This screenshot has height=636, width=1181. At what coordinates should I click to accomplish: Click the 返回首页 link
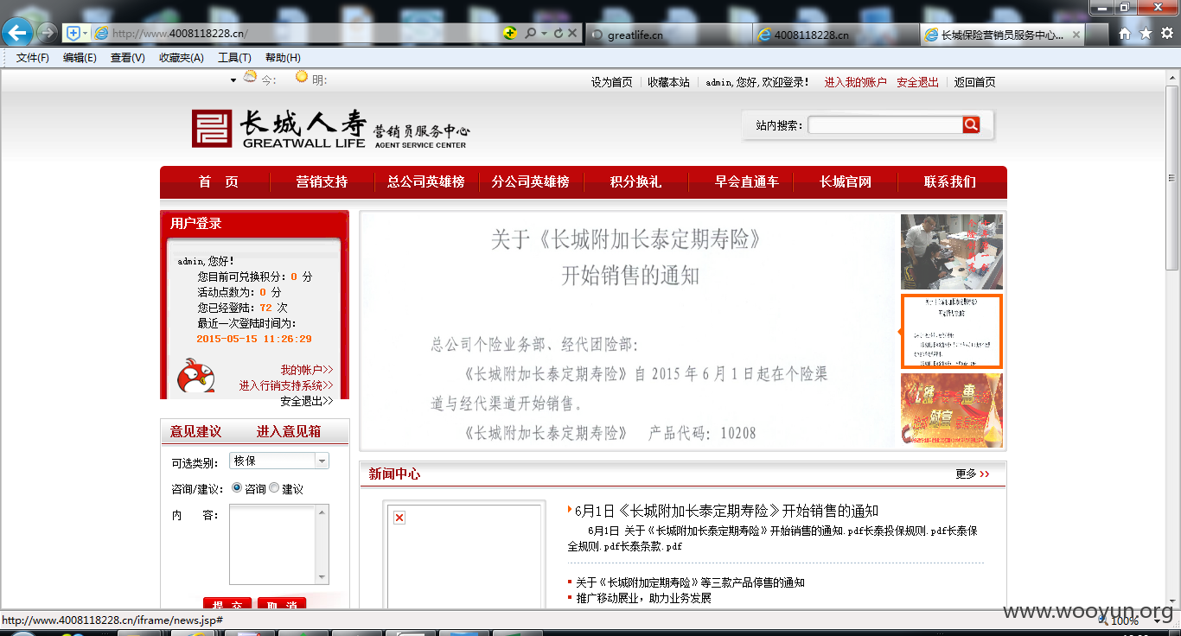click(x=975, y=82)
